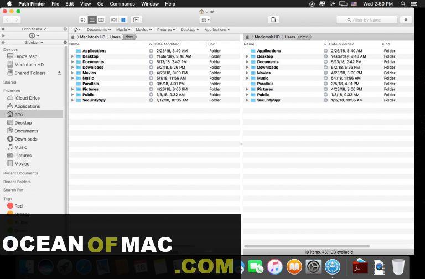The width and height of the screenshot is (425, 279).
Task: Open the Drop Stack gear settings
Action: pos(3,29)
